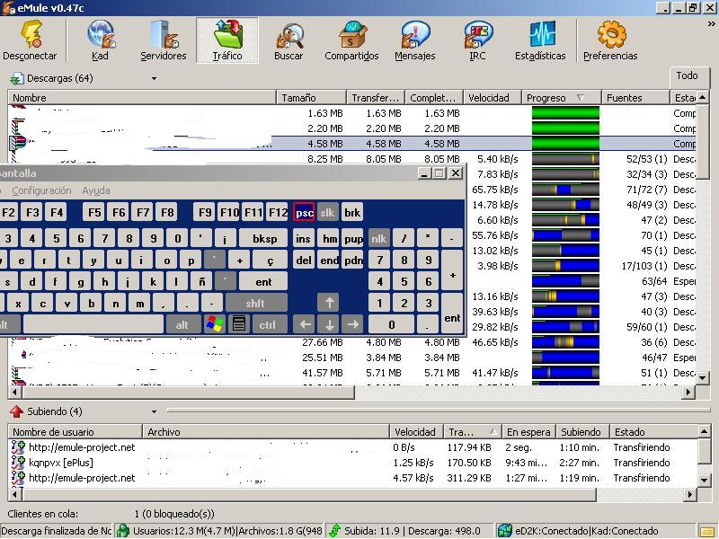This screenshot has height=539, width=719.
Task: Click the F5 key on on-screen keyboard
Action: pyautogui.click(x=94, y=213)
